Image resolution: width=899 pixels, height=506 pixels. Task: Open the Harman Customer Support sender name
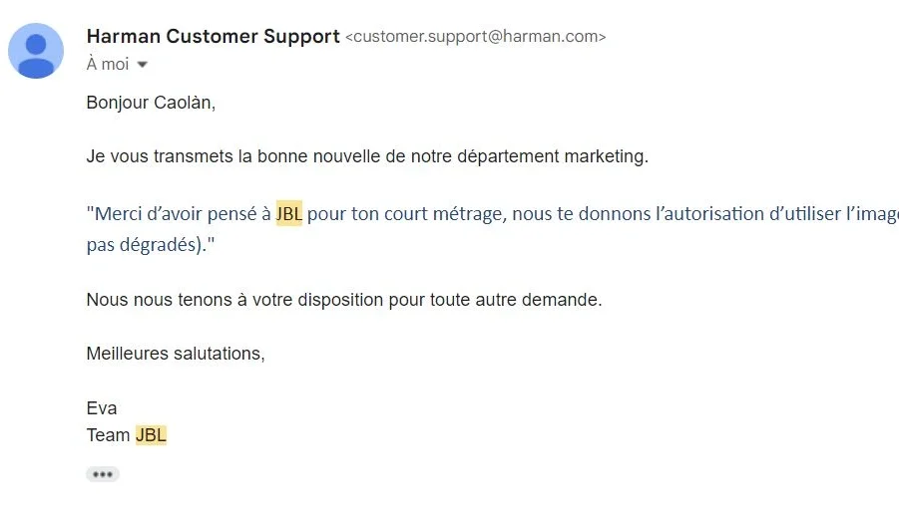tap(214, 36)
